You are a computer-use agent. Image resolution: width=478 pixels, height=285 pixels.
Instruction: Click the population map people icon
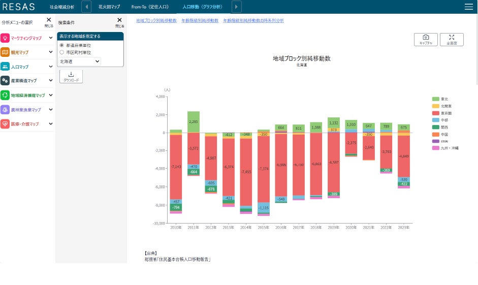(5, 67)
